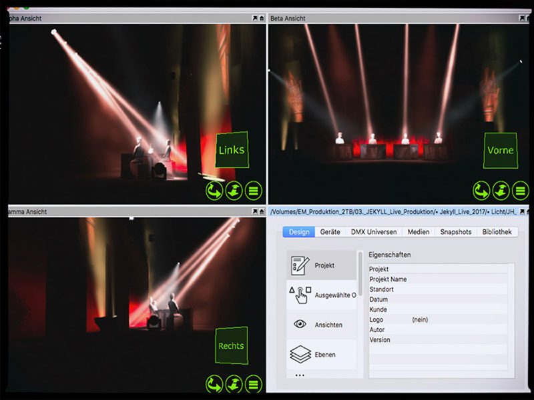Switch to the Geräte tab
Screen dimensions: 534x400
click(x=330, y=232)
